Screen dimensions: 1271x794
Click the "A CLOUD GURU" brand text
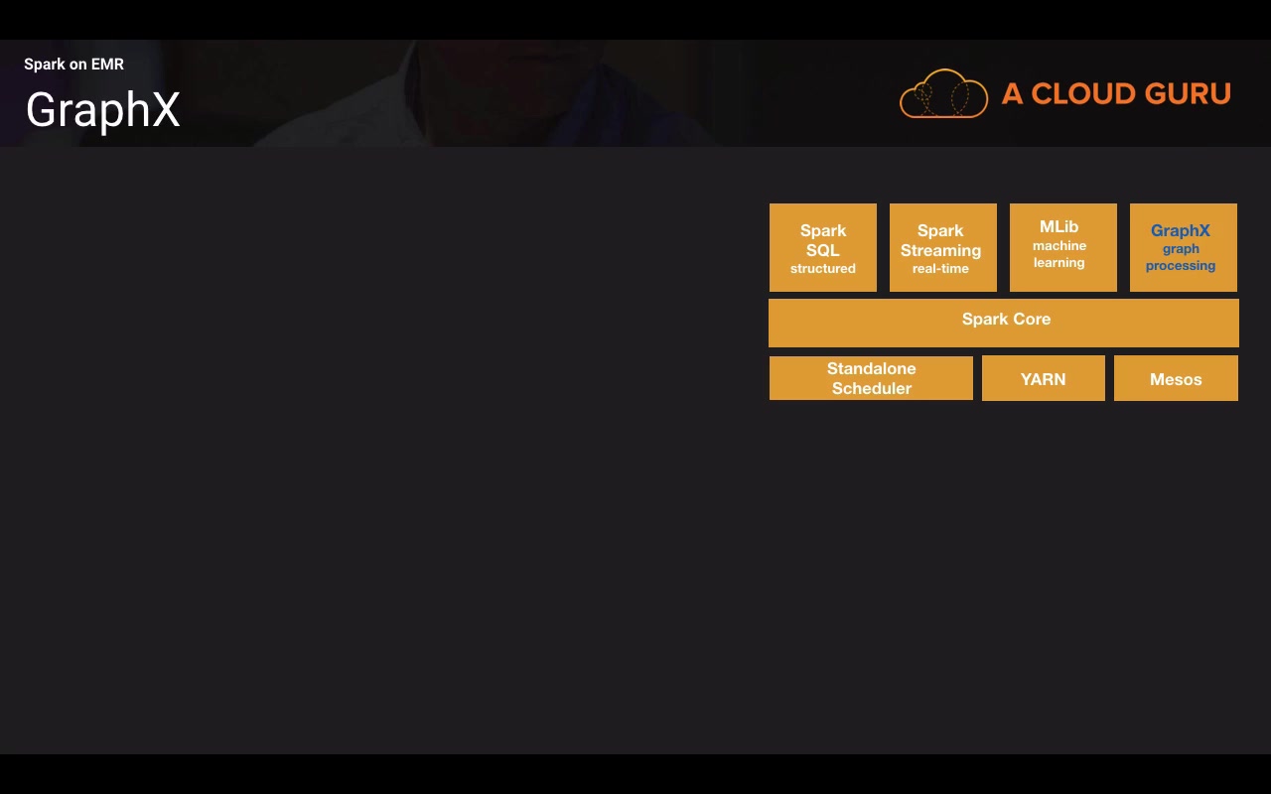[x=1116, y=94]
